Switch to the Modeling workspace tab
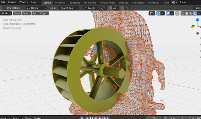This screenshot has width=201, height=119. 60,3
